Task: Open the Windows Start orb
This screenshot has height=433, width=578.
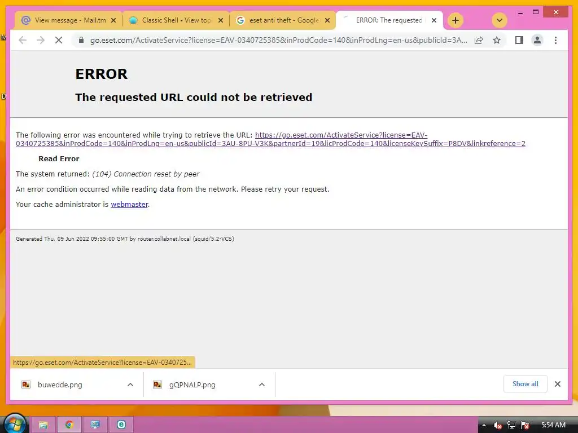Action: 14,425
